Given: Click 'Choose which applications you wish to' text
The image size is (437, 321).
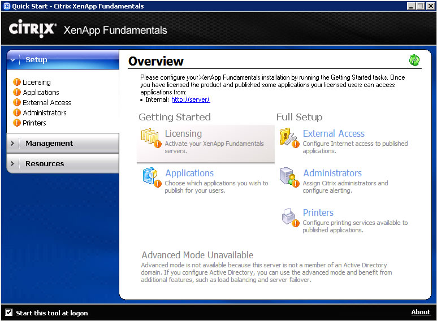Looking at the screenshot, I should click(x=217, y=183).
